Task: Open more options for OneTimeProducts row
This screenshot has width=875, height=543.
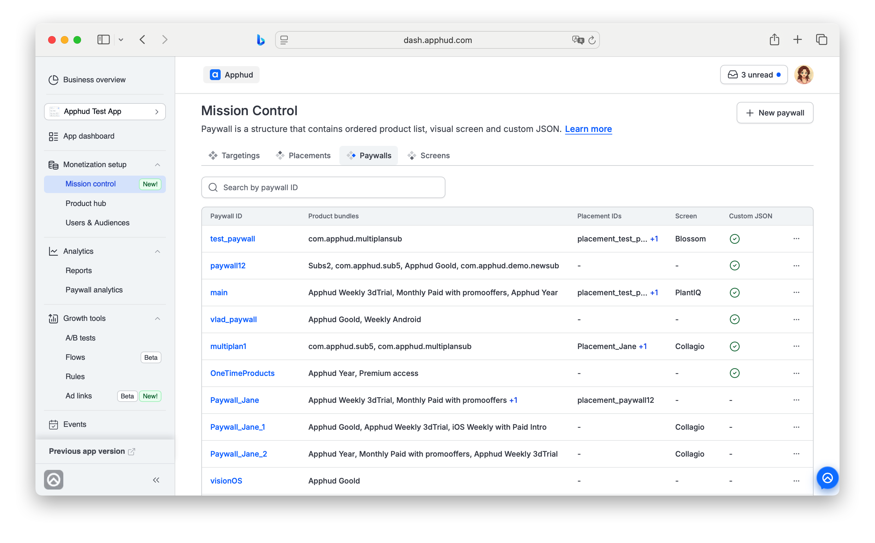Action: coord(796,373)
